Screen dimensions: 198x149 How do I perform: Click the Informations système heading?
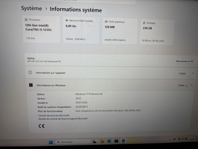point(76,10)
